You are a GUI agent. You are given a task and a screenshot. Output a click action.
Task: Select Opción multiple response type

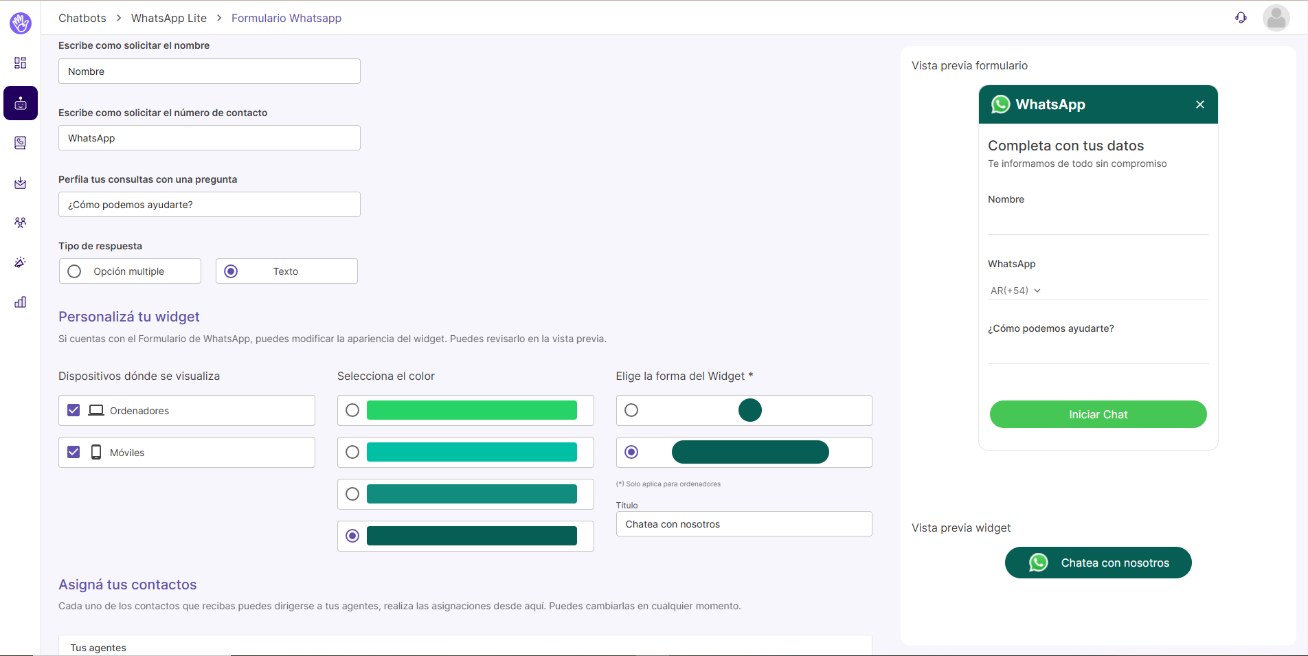pos(74,271)
